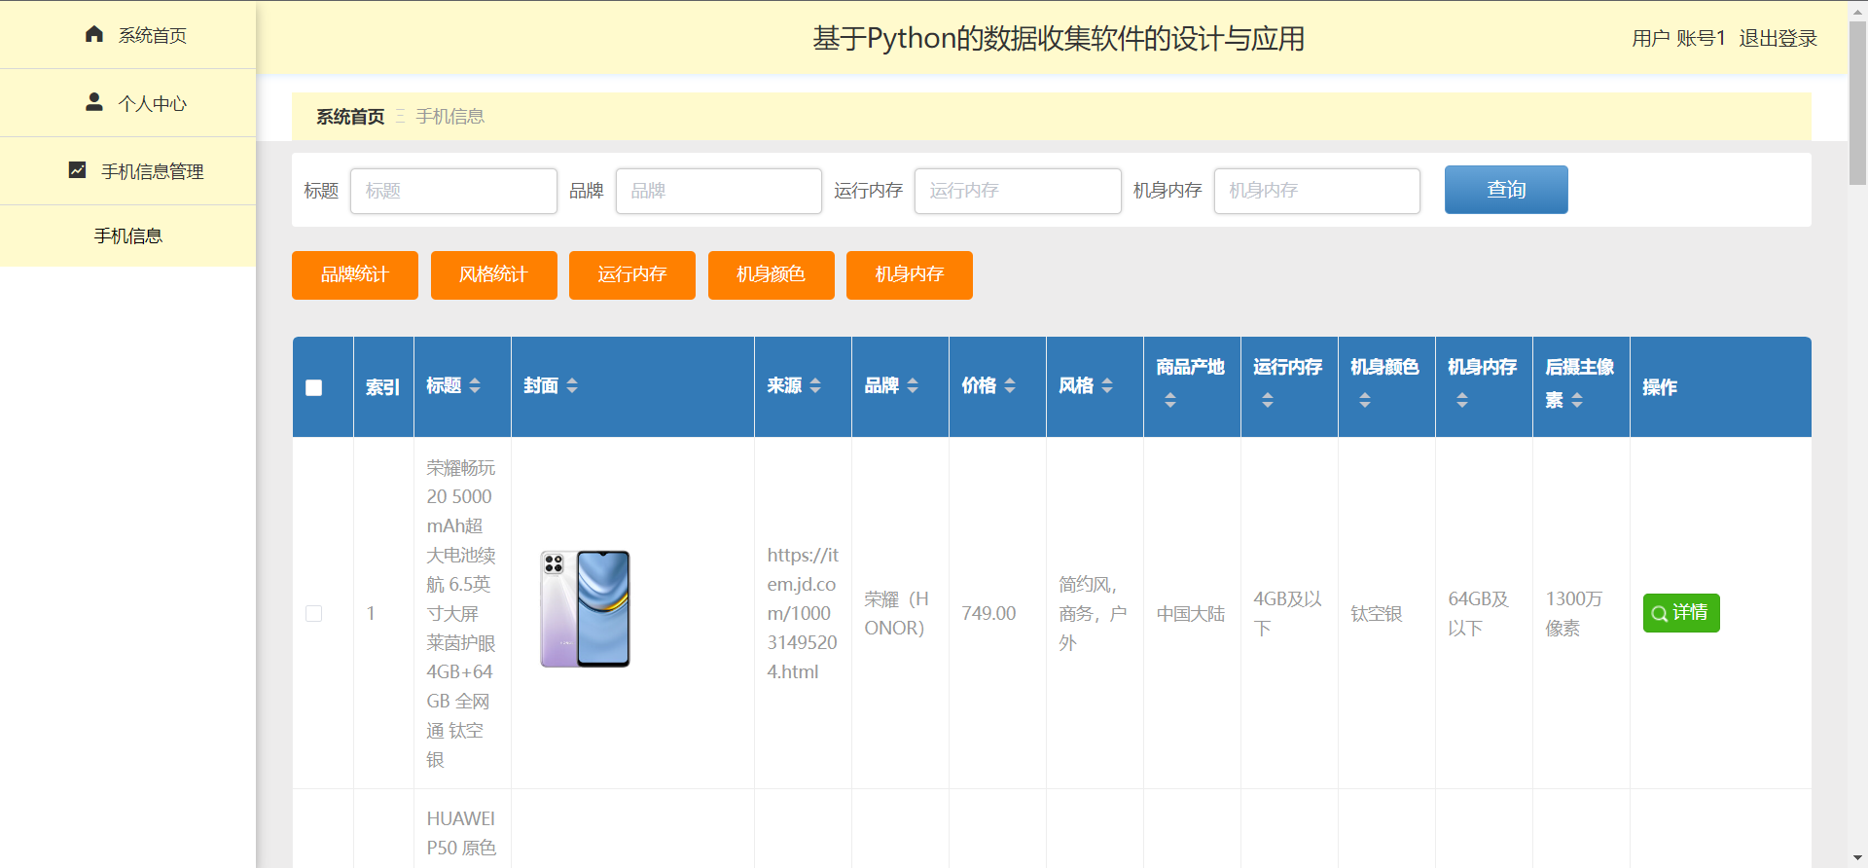The height and width of the screenshot is (868, 1868).
Task: Click the orange 机身颜色 statistics button
Action: (772, 275)
